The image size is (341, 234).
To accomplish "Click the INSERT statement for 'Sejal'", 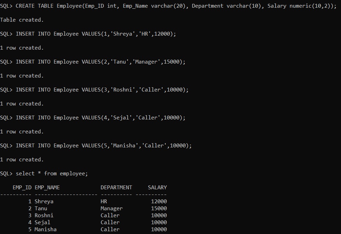I will pos(93,118).
